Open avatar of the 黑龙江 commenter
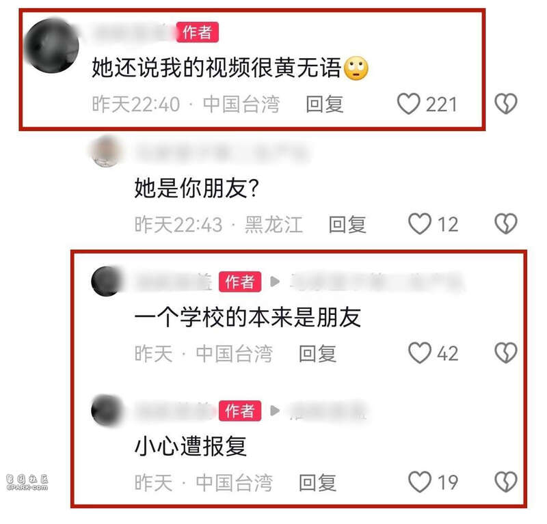Screen dimensions: 547x524 (x=105, y=152)
